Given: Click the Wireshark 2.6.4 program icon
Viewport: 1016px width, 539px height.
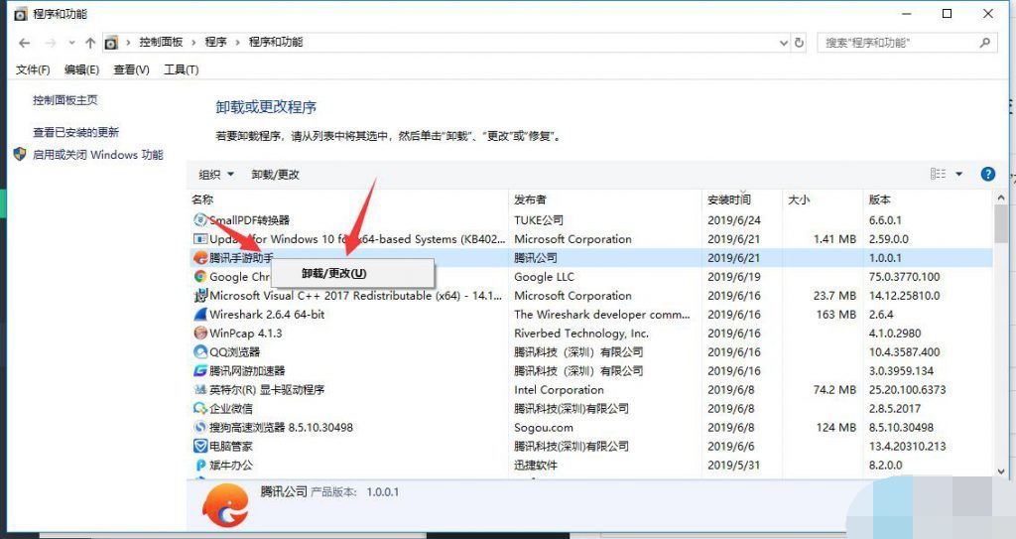Looking at the screenshot, I should pos(200,315).
